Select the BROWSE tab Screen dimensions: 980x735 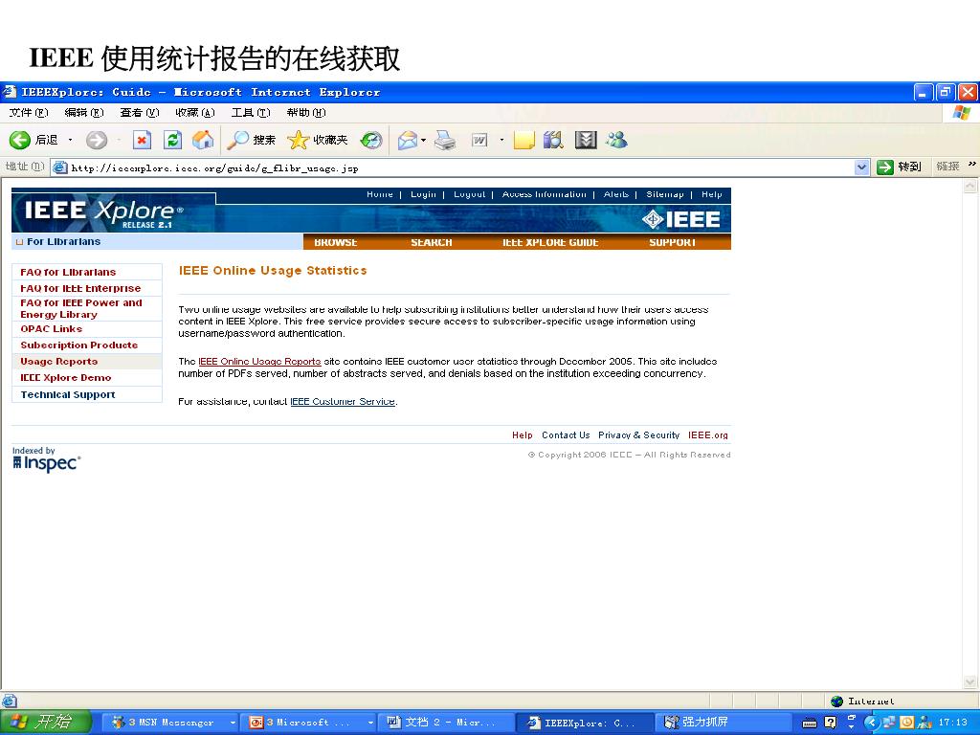pyautogui.click(x=336, y=242)
